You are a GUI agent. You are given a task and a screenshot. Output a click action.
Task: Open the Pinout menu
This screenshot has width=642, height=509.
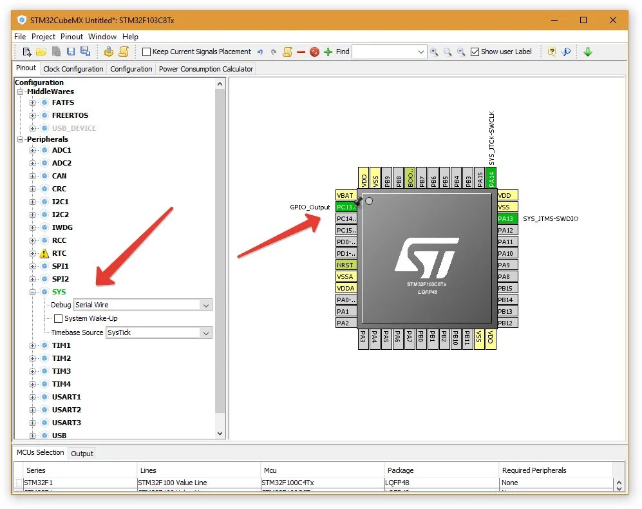tap(71, 37)
